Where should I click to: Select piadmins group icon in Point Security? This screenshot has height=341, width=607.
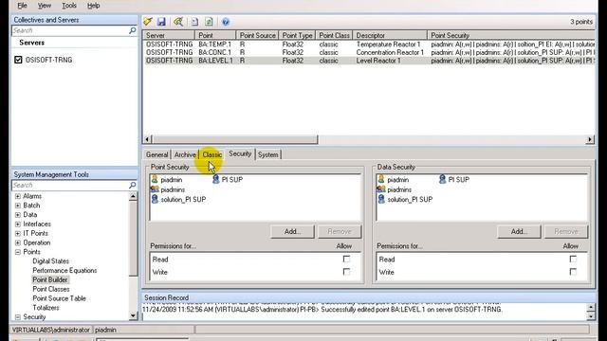(155, 189)
